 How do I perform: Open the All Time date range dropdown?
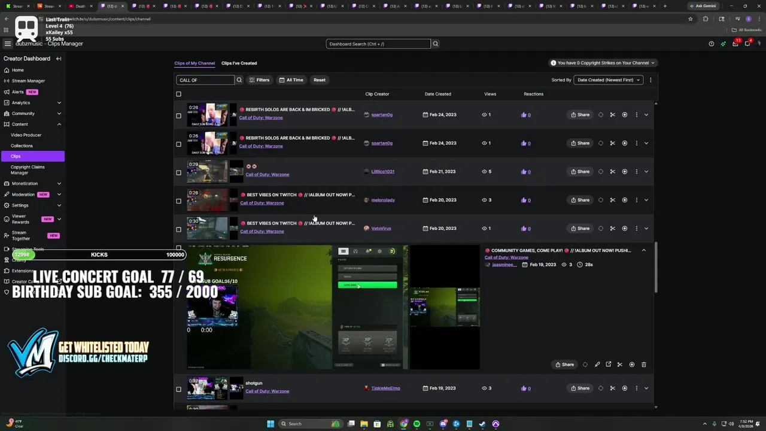coord(291,80)
